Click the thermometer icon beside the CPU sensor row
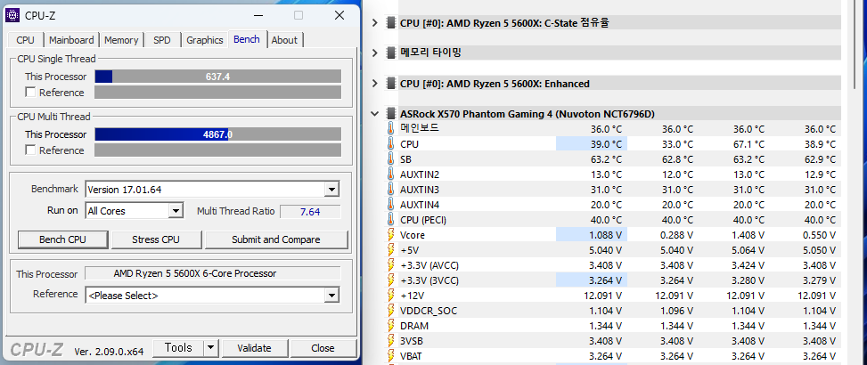867x365 pixels. click(x=391, y=144)
